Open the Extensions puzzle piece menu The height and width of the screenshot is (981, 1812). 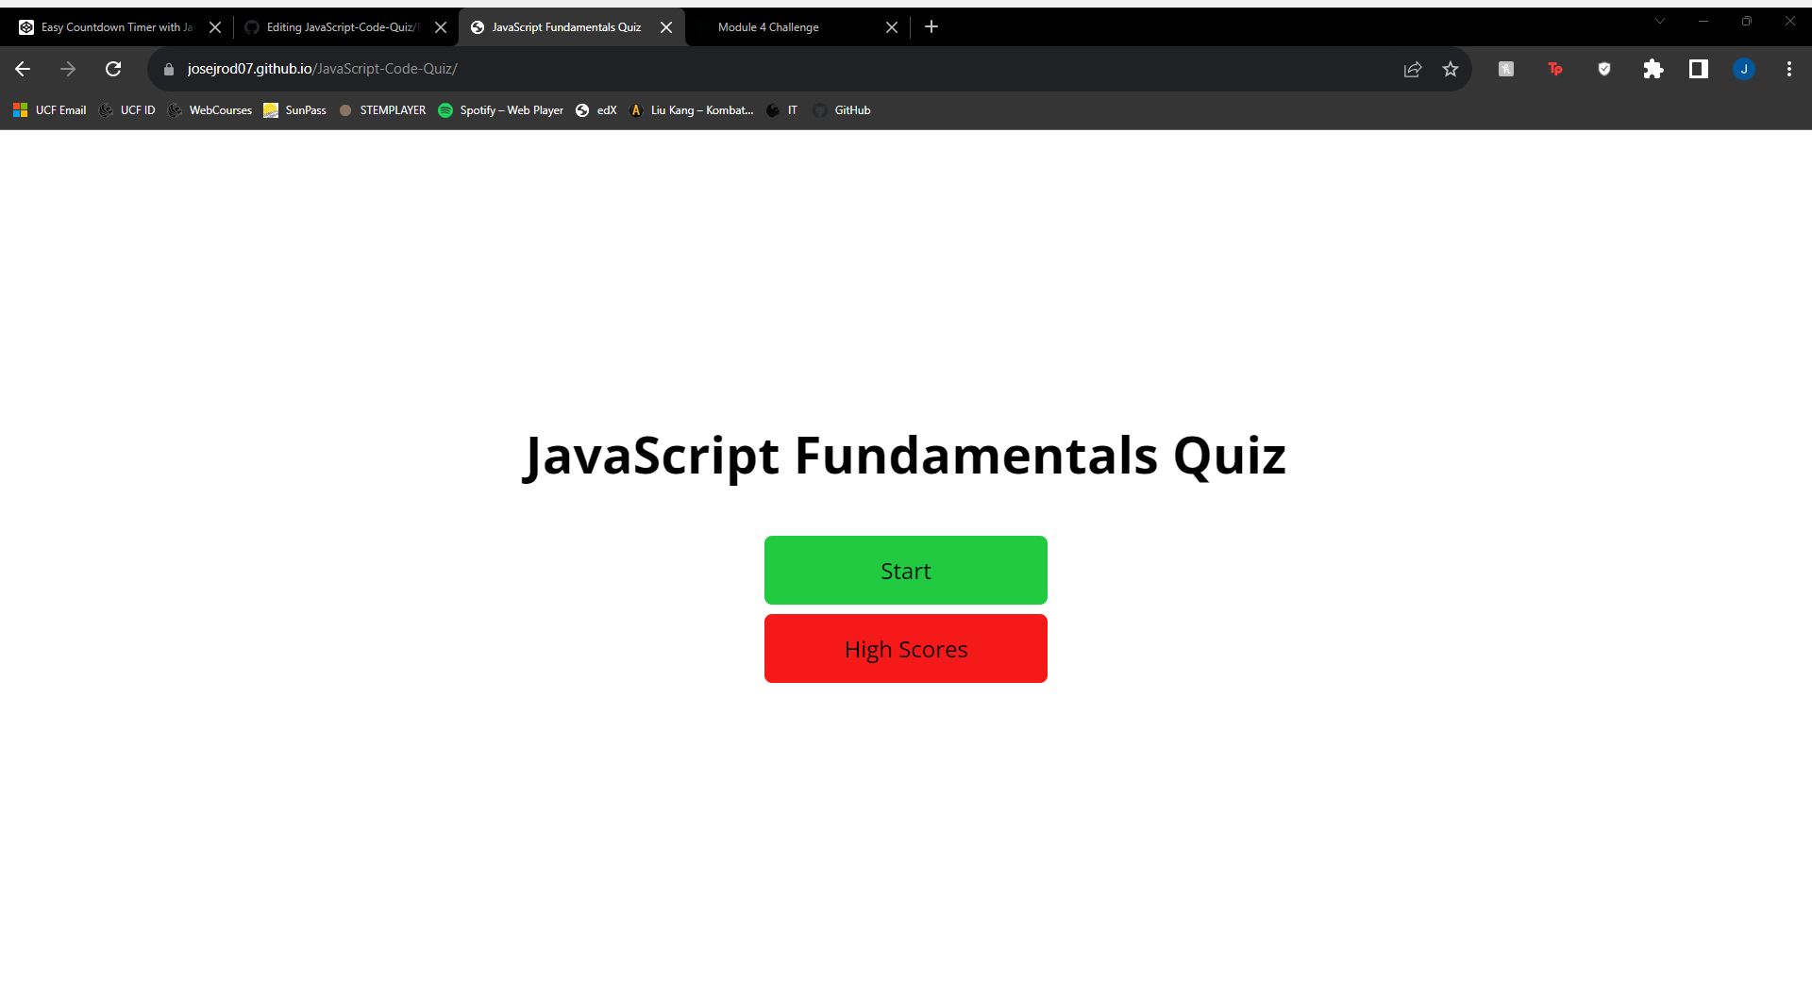1653,69
